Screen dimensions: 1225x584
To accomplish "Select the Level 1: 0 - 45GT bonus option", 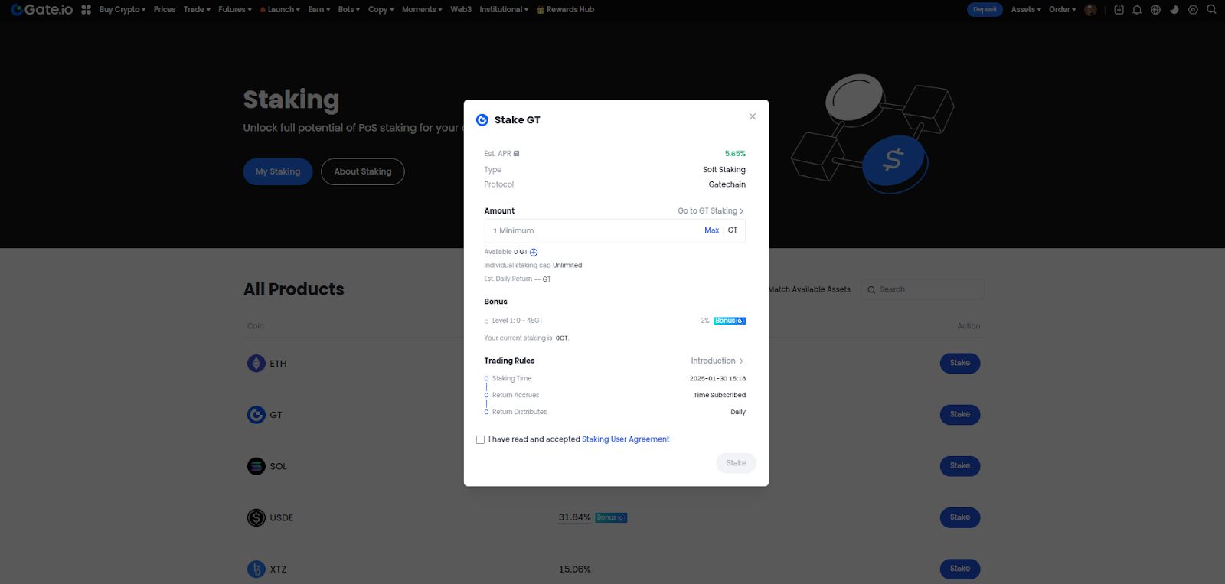I will pyautogui.click(x=487, y=321).
